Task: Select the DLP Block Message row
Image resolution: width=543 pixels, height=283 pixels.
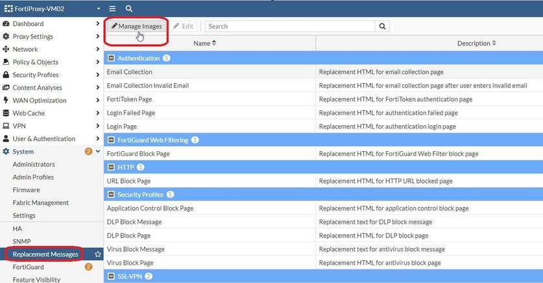Action: pyautogui.click(x=324, y=222)
